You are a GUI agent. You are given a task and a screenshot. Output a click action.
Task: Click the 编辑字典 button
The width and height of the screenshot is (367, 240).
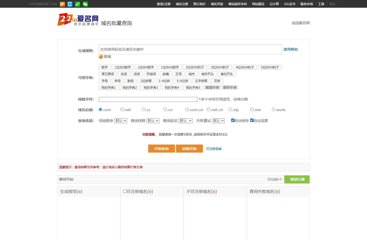click(x=212, y=87)
